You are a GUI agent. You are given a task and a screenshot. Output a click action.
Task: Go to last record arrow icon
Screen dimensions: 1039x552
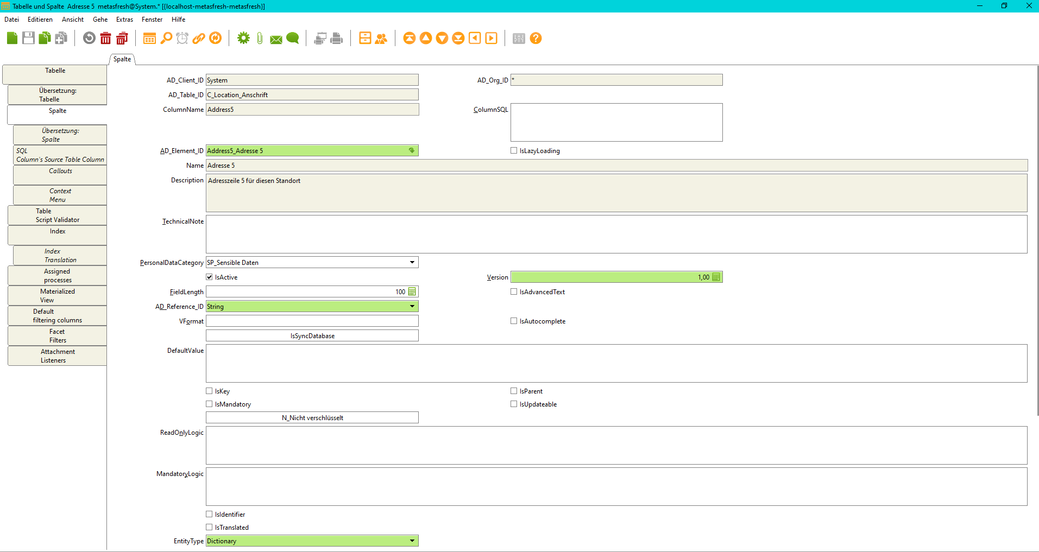click(458, 38)
